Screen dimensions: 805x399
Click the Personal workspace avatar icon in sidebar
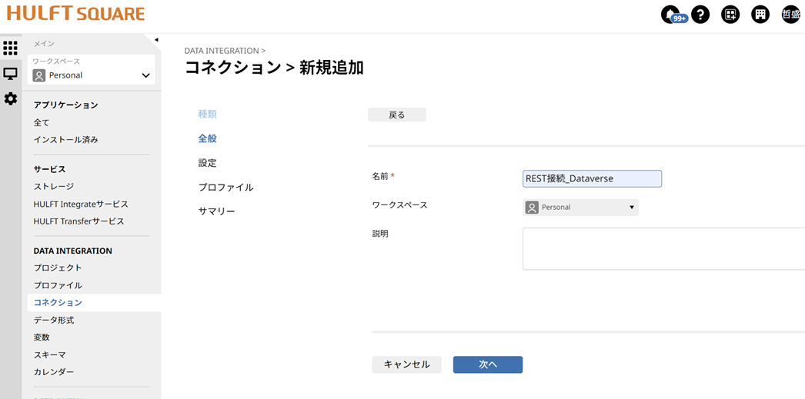39,75
